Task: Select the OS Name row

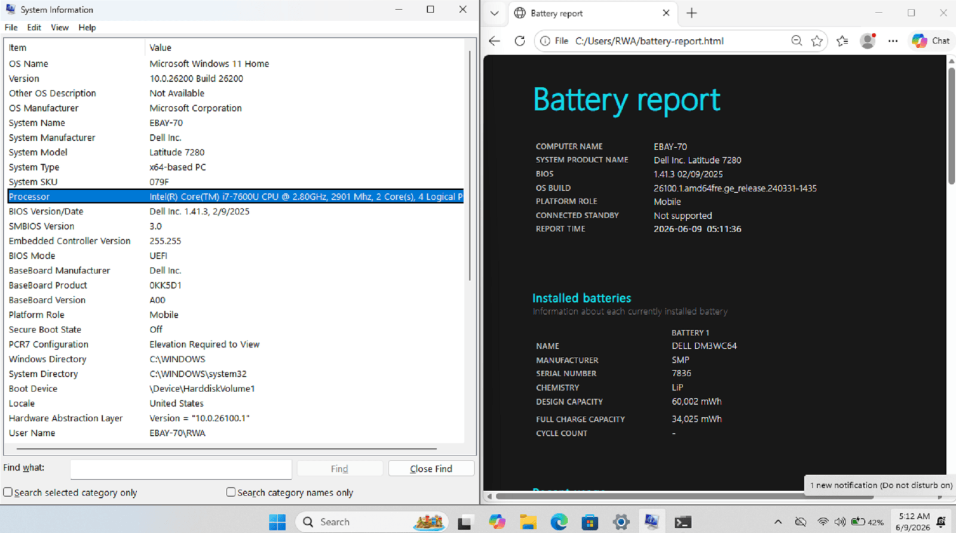Action: coord(235,63)
